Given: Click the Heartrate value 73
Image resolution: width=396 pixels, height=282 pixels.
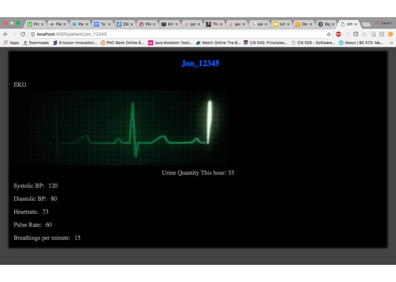Looking at the screenshot, I should [x=46, y=212].
